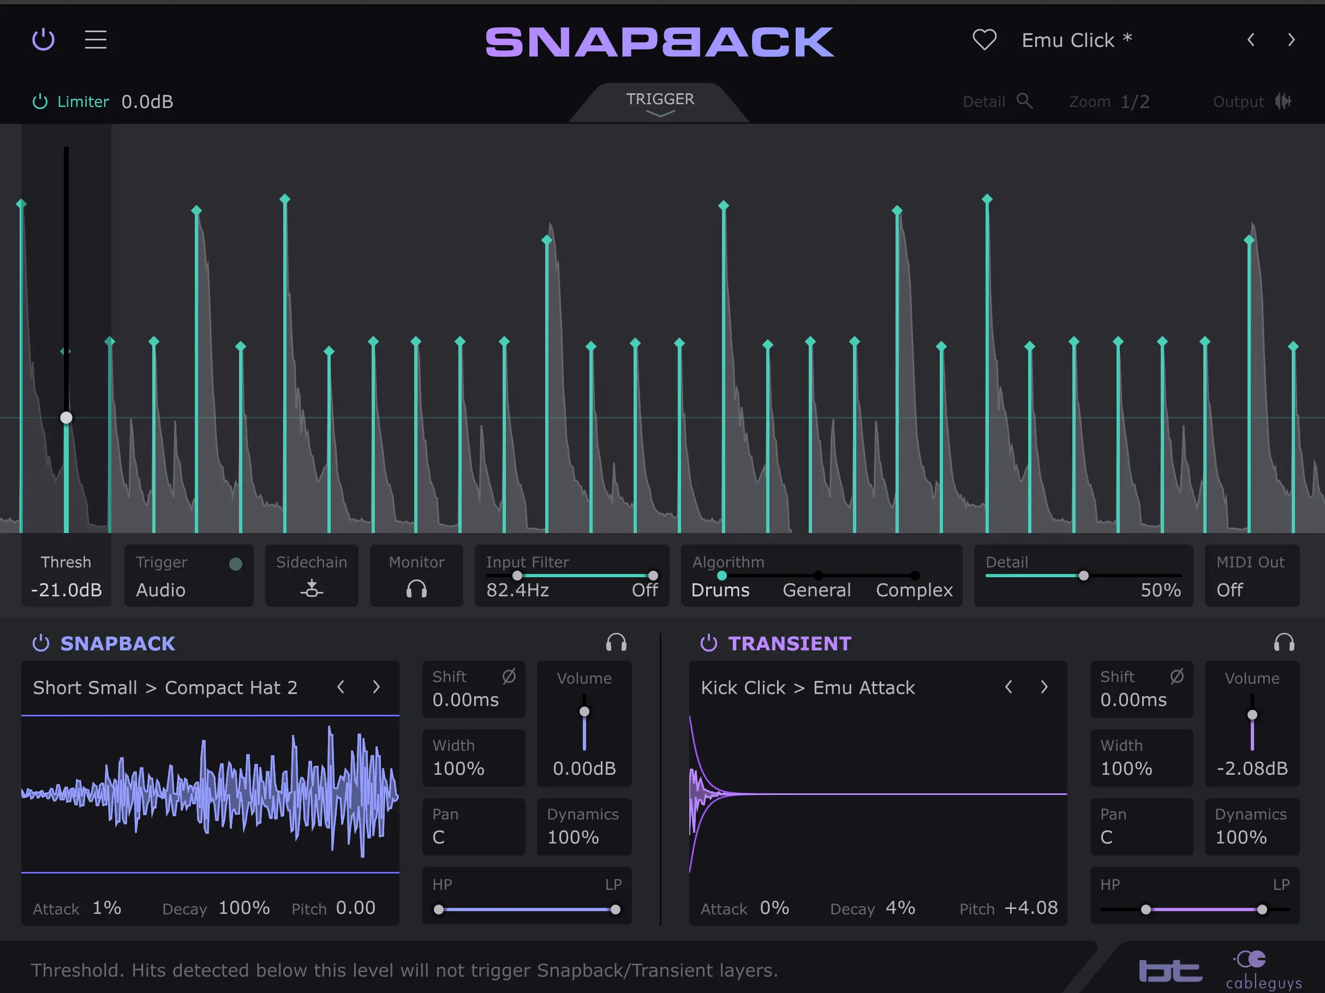Click the Transient sample waveform display
This screenshot has height=993, width=1325.
click(x=878, y=793)
